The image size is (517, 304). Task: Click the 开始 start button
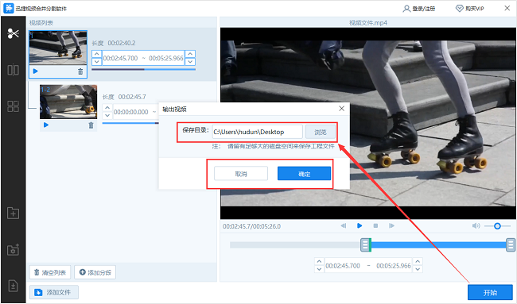[x=490, y=292]
